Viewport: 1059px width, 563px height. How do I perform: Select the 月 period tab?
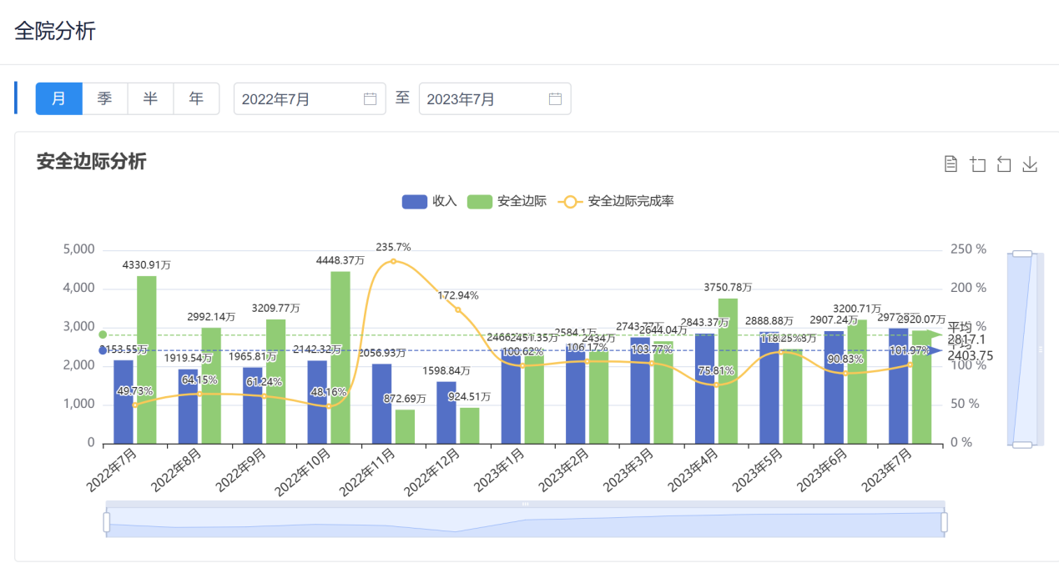[x=58, y=98]
